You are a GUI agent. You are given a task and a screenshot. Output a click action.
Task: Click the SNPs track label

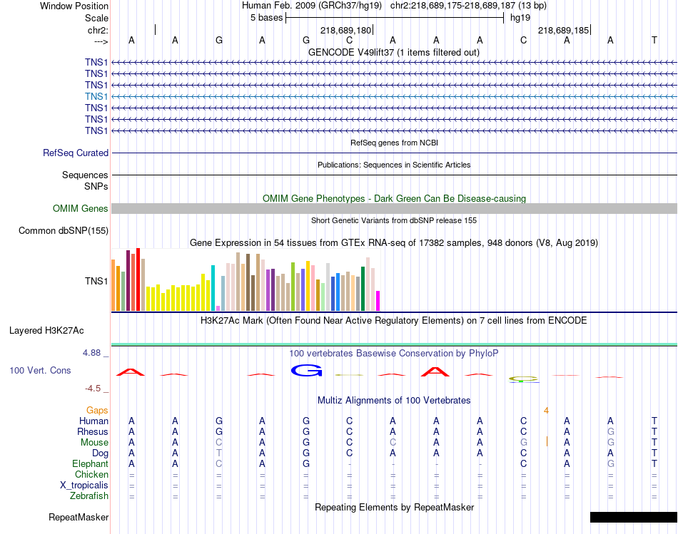[x=96, y=186]
